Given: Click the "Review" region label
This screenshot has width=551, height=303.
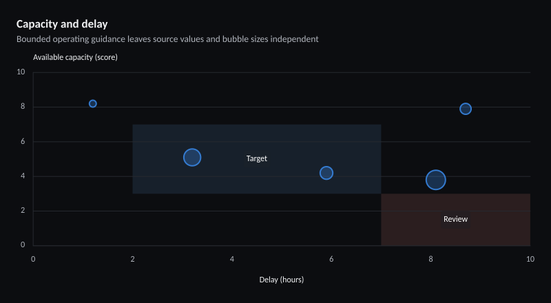Looking at the screenshot, I should tap(455, 219).
